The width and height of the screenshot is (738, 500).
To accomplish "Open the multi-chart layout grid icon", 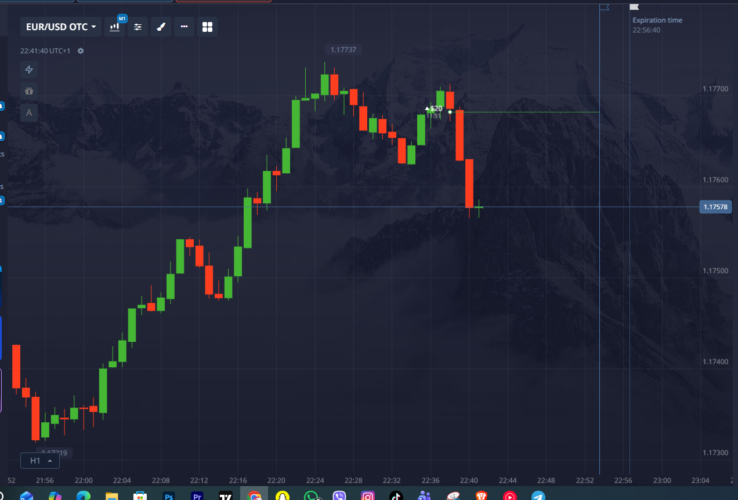I will tap(207, 27).
